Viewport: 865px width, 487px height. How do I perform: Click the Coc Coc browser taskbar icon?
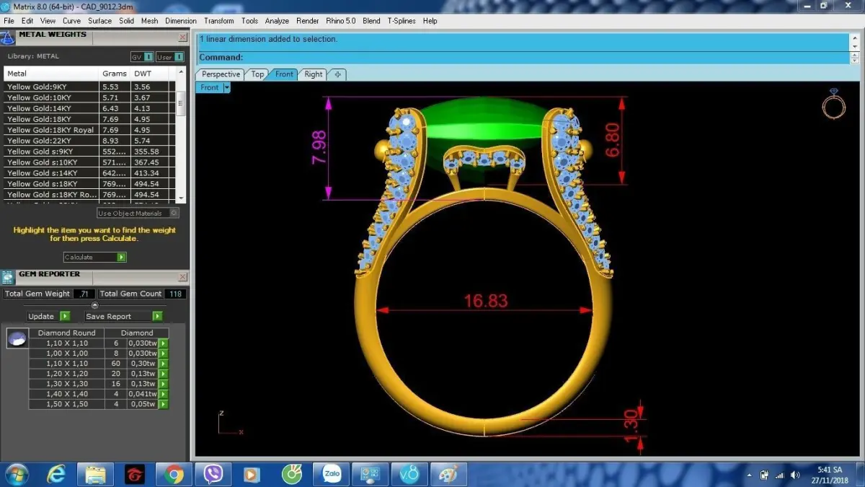(x=291, y=475)
